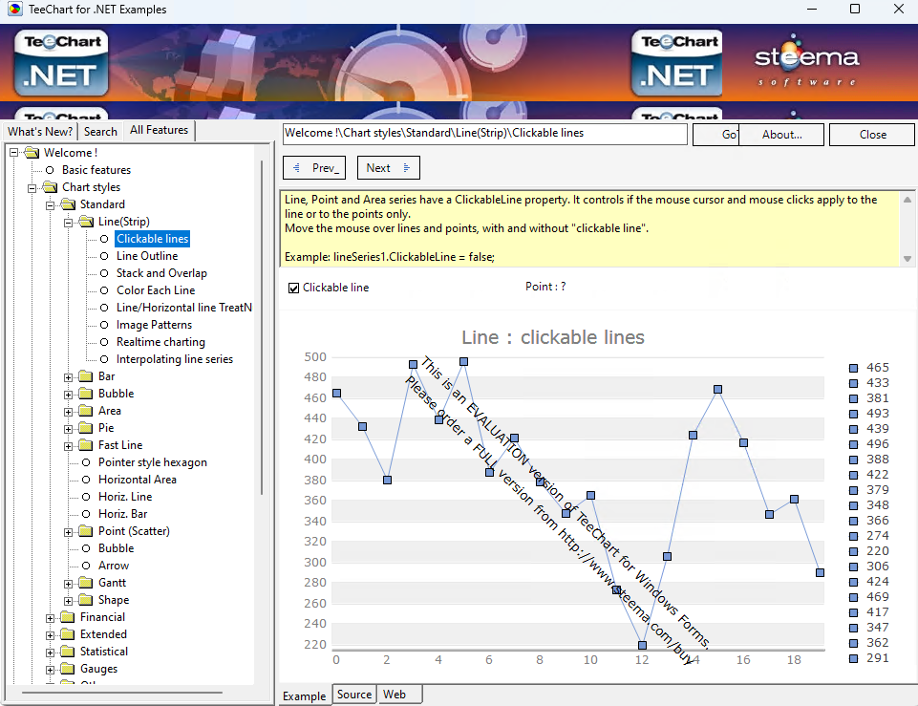Select the Horizontal Area tree item
This screenshot has height=706, width=918.
tap(137, 480)
